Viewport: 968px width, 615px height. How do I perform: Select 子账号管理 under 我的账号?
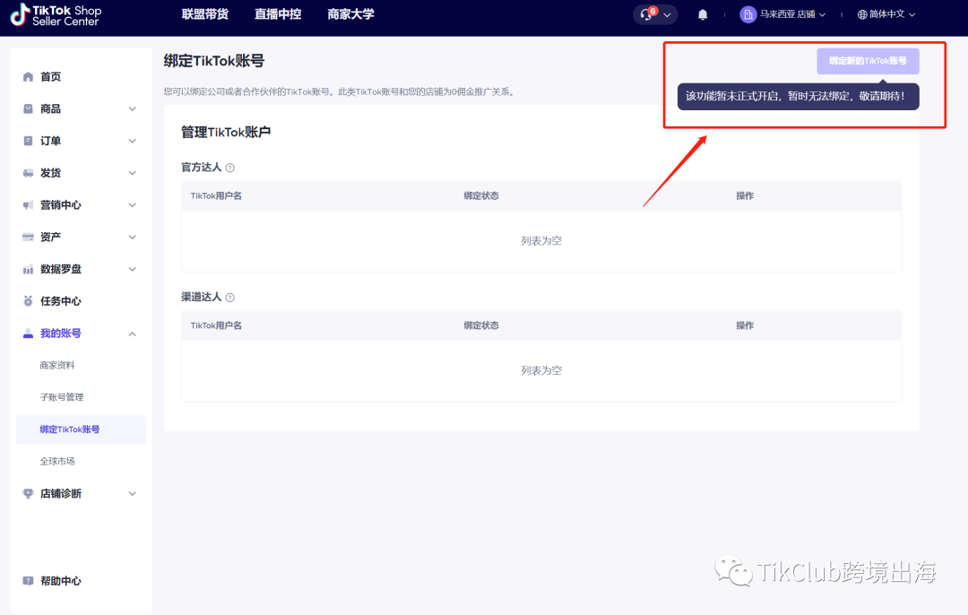pyautogui.click(x=60, y=397)
